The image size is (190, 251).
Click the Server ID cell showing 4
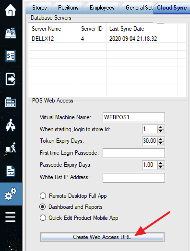coord(83,39)
